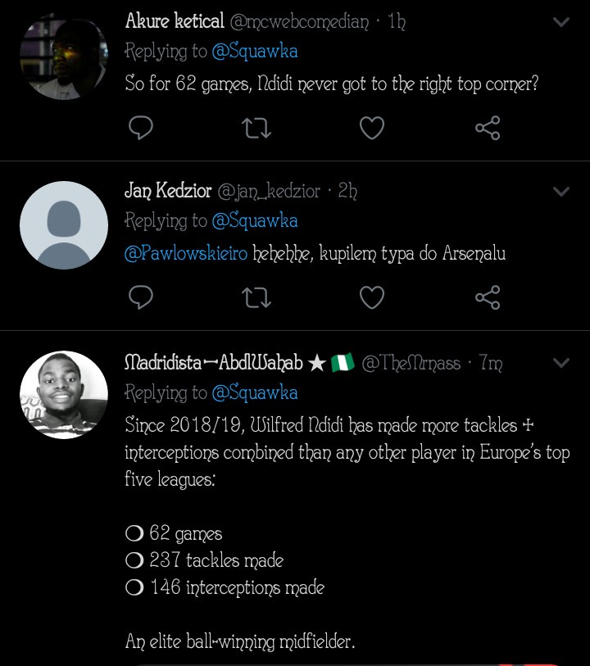Retweet Jan Kedzior's tweet
Viewport: 590px width, 666px height.
(x=256, y=297)
